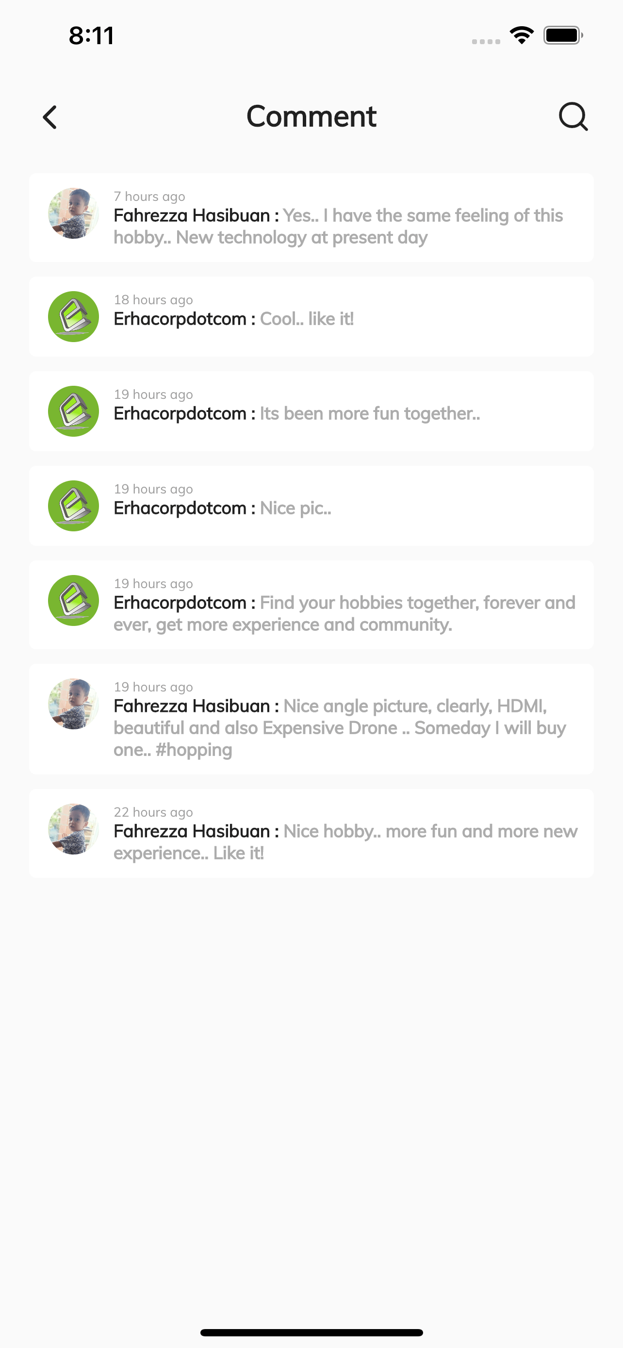The image size is (623, 1348).
Task: Tap the green avatar beside 'Nice pic..'
Action: click(74, 506)
